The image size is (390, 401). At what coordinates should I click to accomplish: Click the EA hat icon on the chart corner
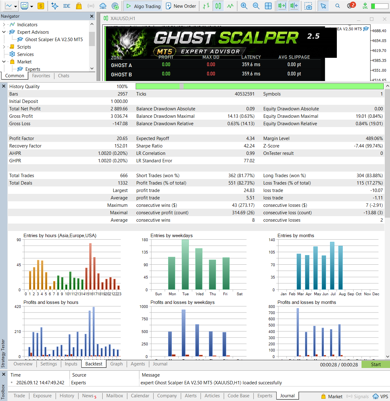(x=366, y=29)
